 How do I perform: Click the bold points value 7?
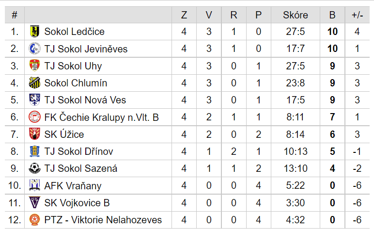click(x=332, y=117)
